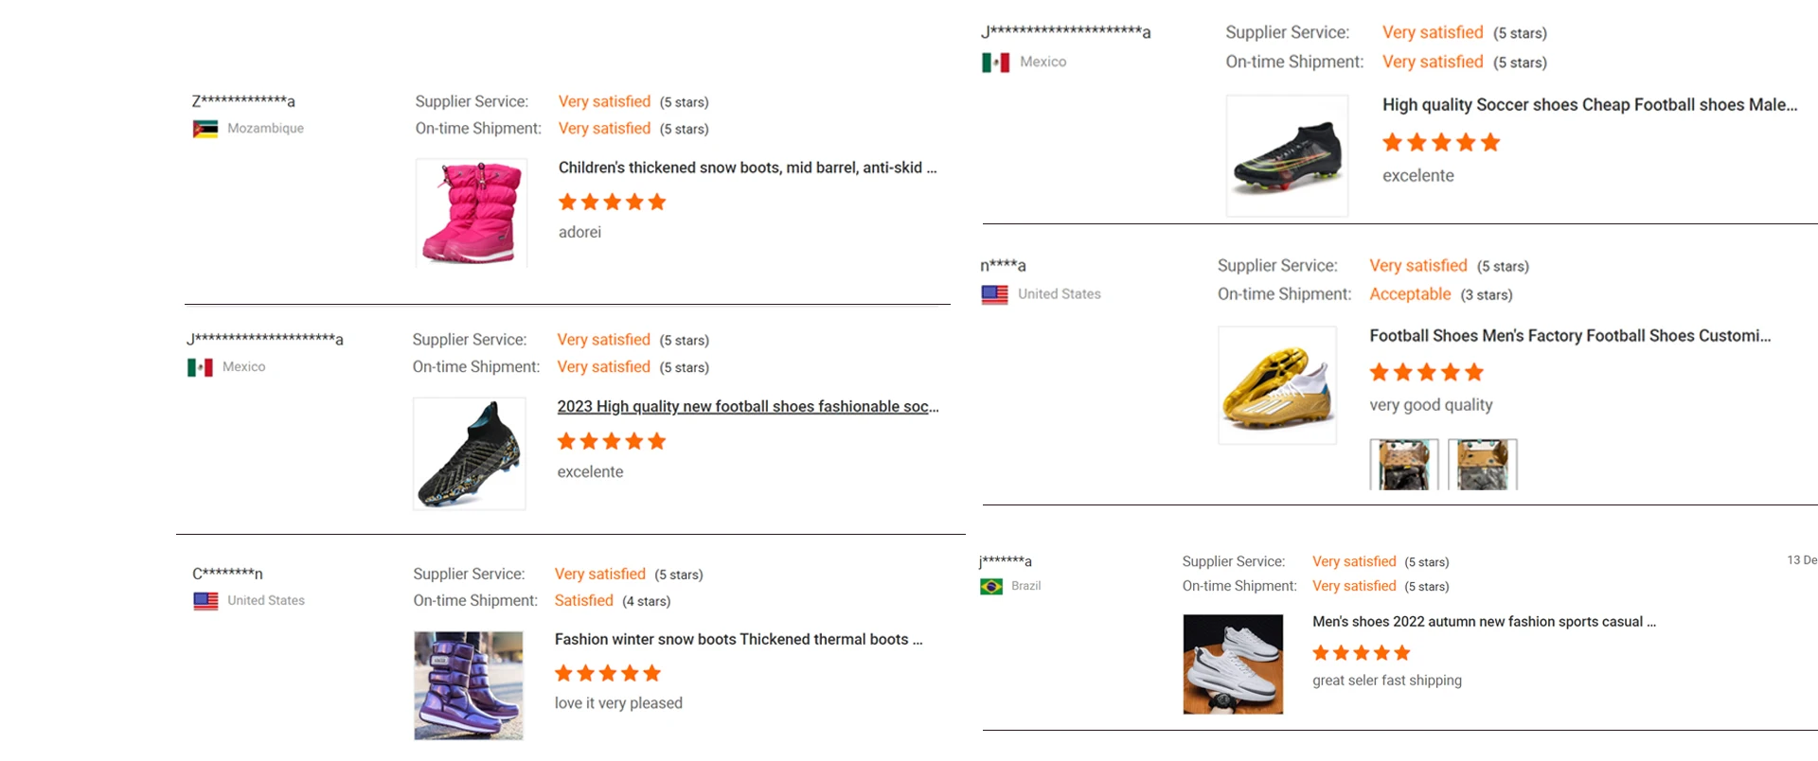The width and height of the screenshot is (1818, 761).
Task: Open the white casual sports shoes image
Action: click(1233, 664)
